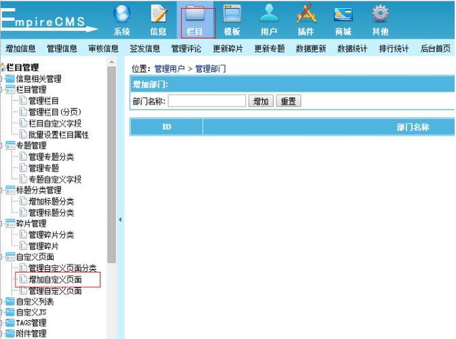Open 管理栏目 (分页) in the tree

click(55, 112)
